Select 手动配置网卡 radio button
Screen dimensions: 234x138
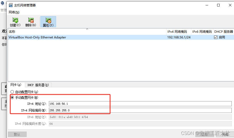pyautogui.click(x=12, y=98)
